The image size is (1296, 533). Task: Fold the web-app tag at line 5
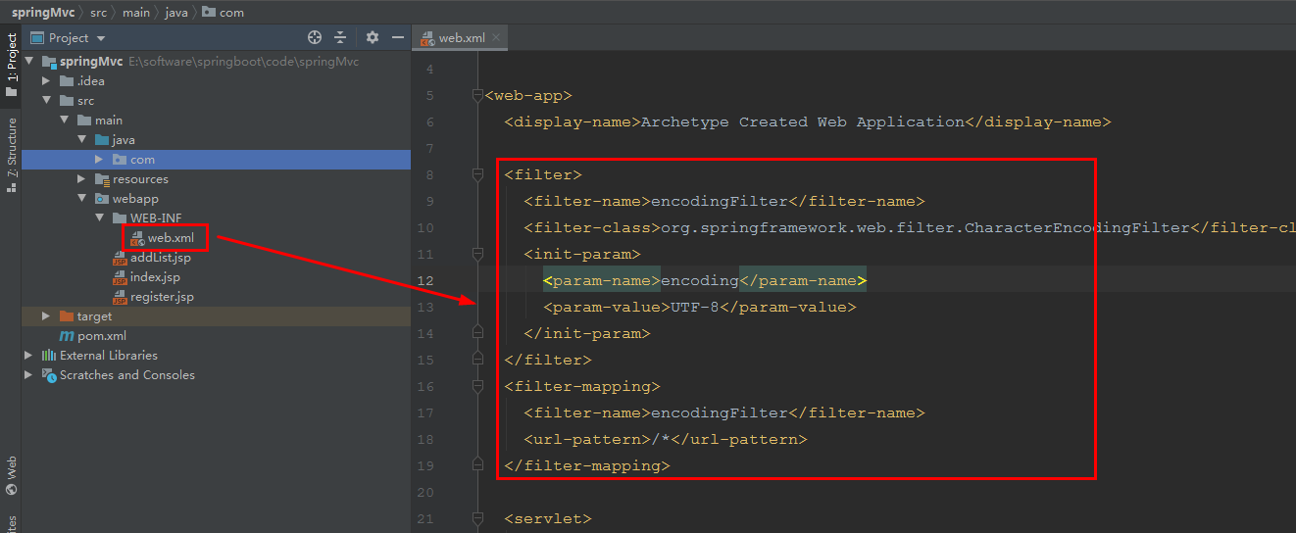pyautogui.click(x=477, y=95)
